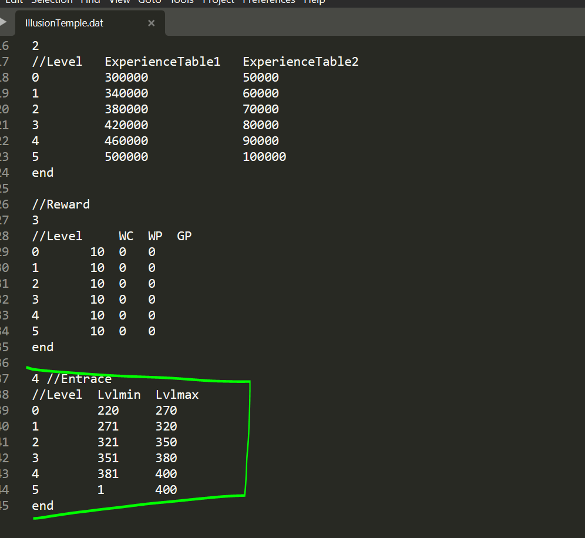Open the Tools menu

pos(181,1)
